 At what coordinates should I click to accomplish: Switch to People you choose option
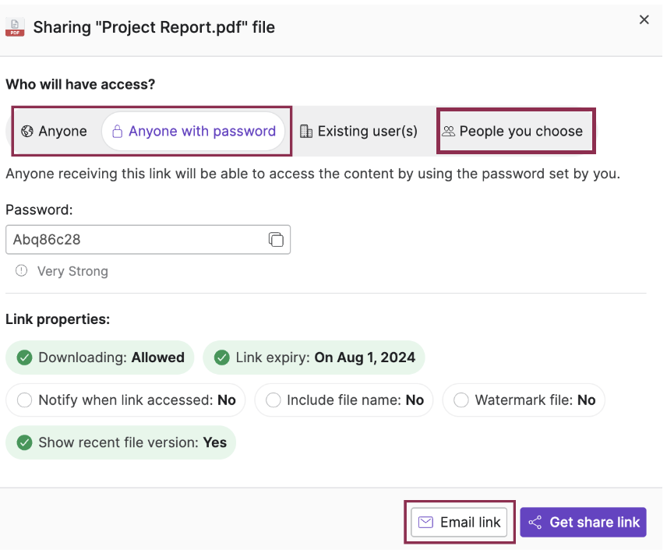point(513,132)
